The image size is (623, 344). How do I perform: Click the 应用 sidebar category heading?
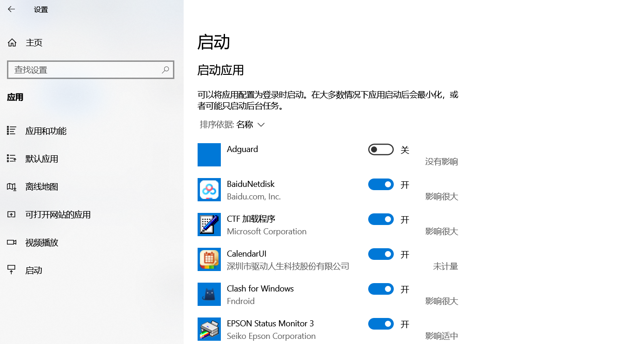pyautogui.click(x=15, y=98)
